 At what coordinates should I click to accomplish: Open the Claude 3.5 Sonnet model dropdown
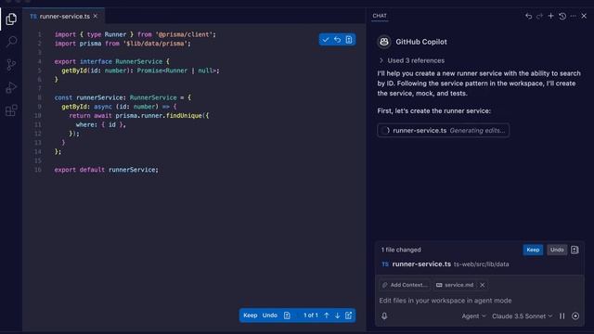coord(522,315)
